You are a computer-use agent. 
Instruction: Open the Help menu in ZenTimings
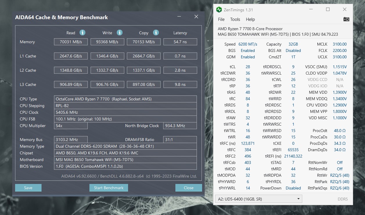[250, 19]
